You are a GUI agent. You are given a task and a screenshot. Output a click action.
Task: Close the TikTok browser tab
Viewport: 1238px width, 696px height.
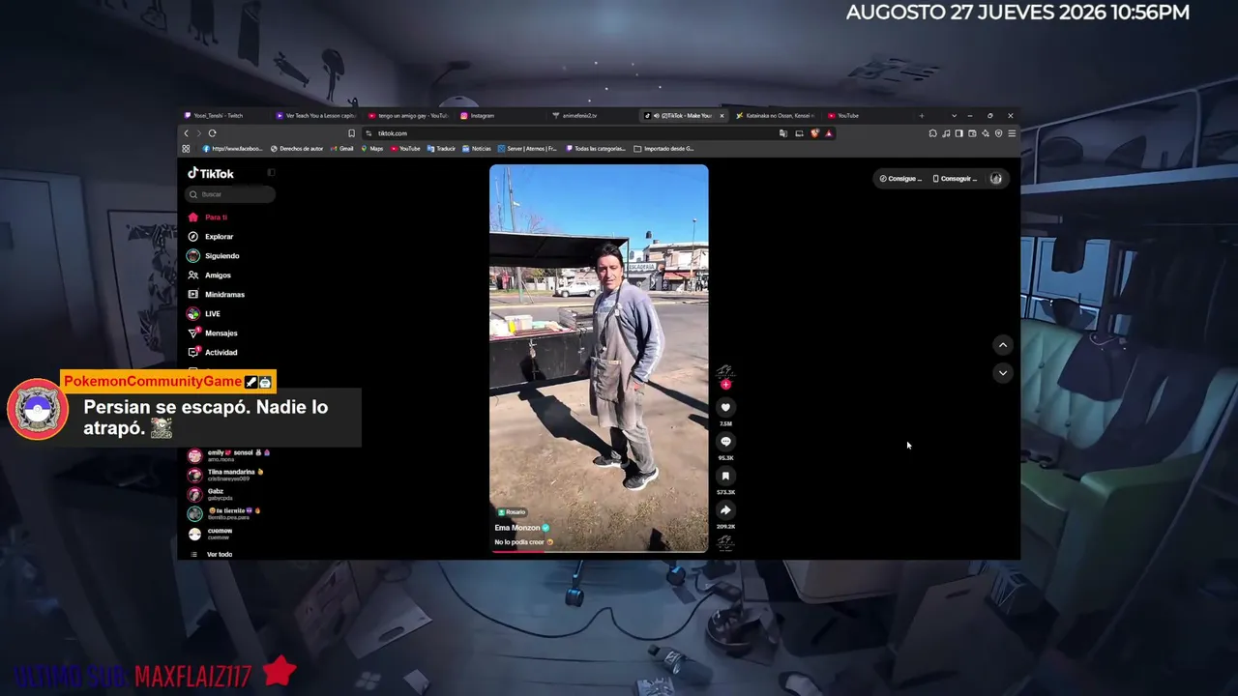(x=722, y=116)
